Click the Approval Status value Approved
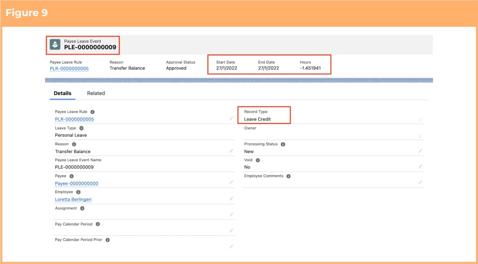The width and height of the screenshot is (478, 264). (176, 68)
